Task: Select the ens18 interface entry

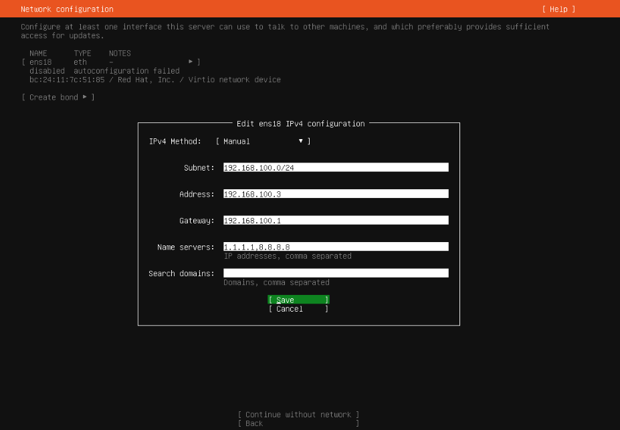Action: click(x=40, y=62)
